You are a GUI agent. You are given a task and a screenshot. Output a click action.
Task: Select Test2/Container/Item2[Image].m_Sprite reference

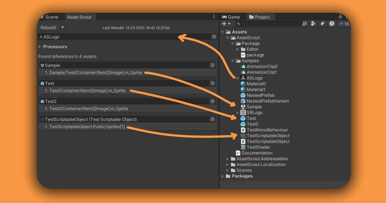click(x=87, y=109)
